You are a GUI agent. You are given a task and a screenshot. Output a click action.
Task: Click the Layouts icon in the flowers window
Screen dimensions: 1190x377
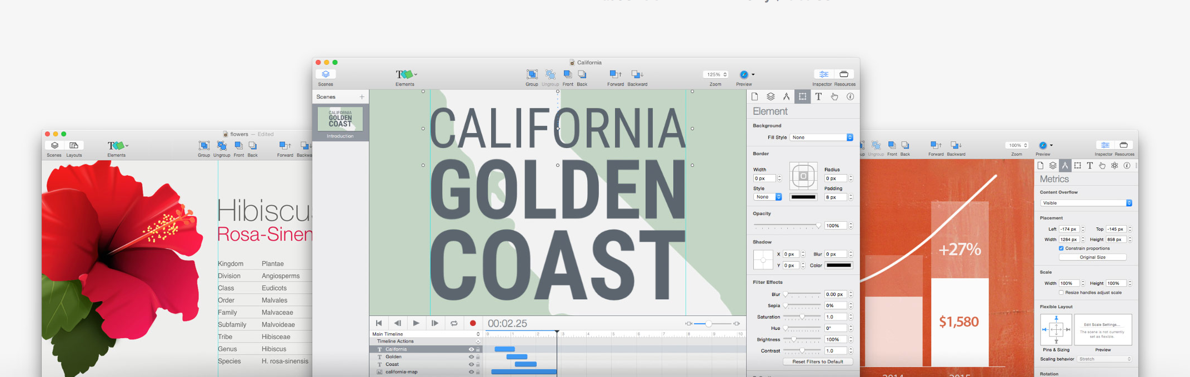click(73, 145)
